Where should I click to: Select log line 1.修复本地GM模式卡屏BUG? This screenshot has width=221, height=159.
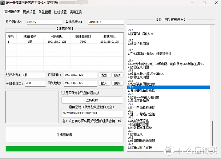click(146, 74)
